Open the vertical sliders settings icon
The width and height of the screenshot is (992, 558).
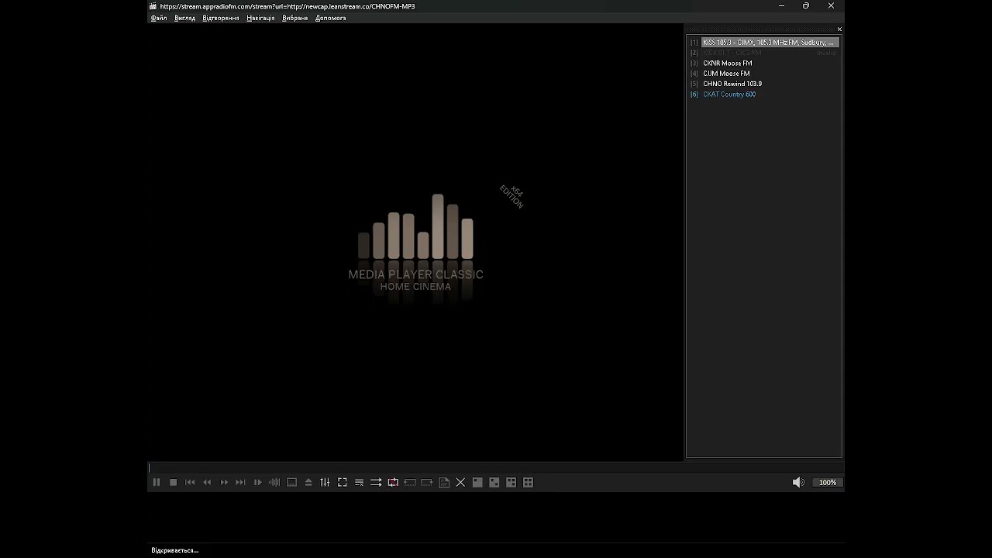[x=325, y=482]
